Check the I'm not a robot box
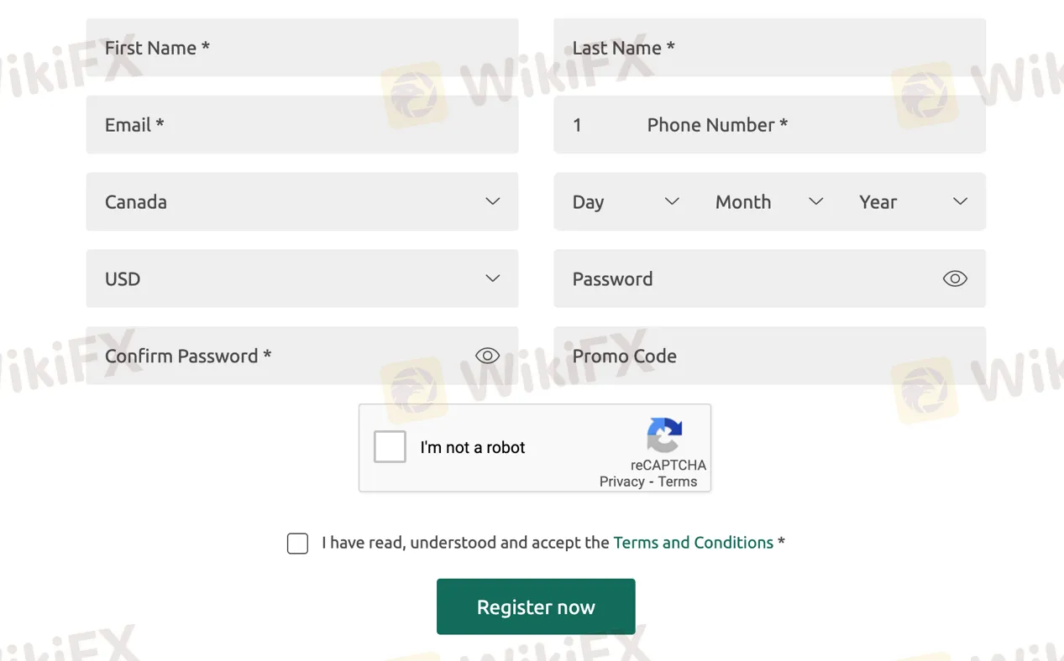Viewport: 1064px width, 661px height. [x=390, y=447]
